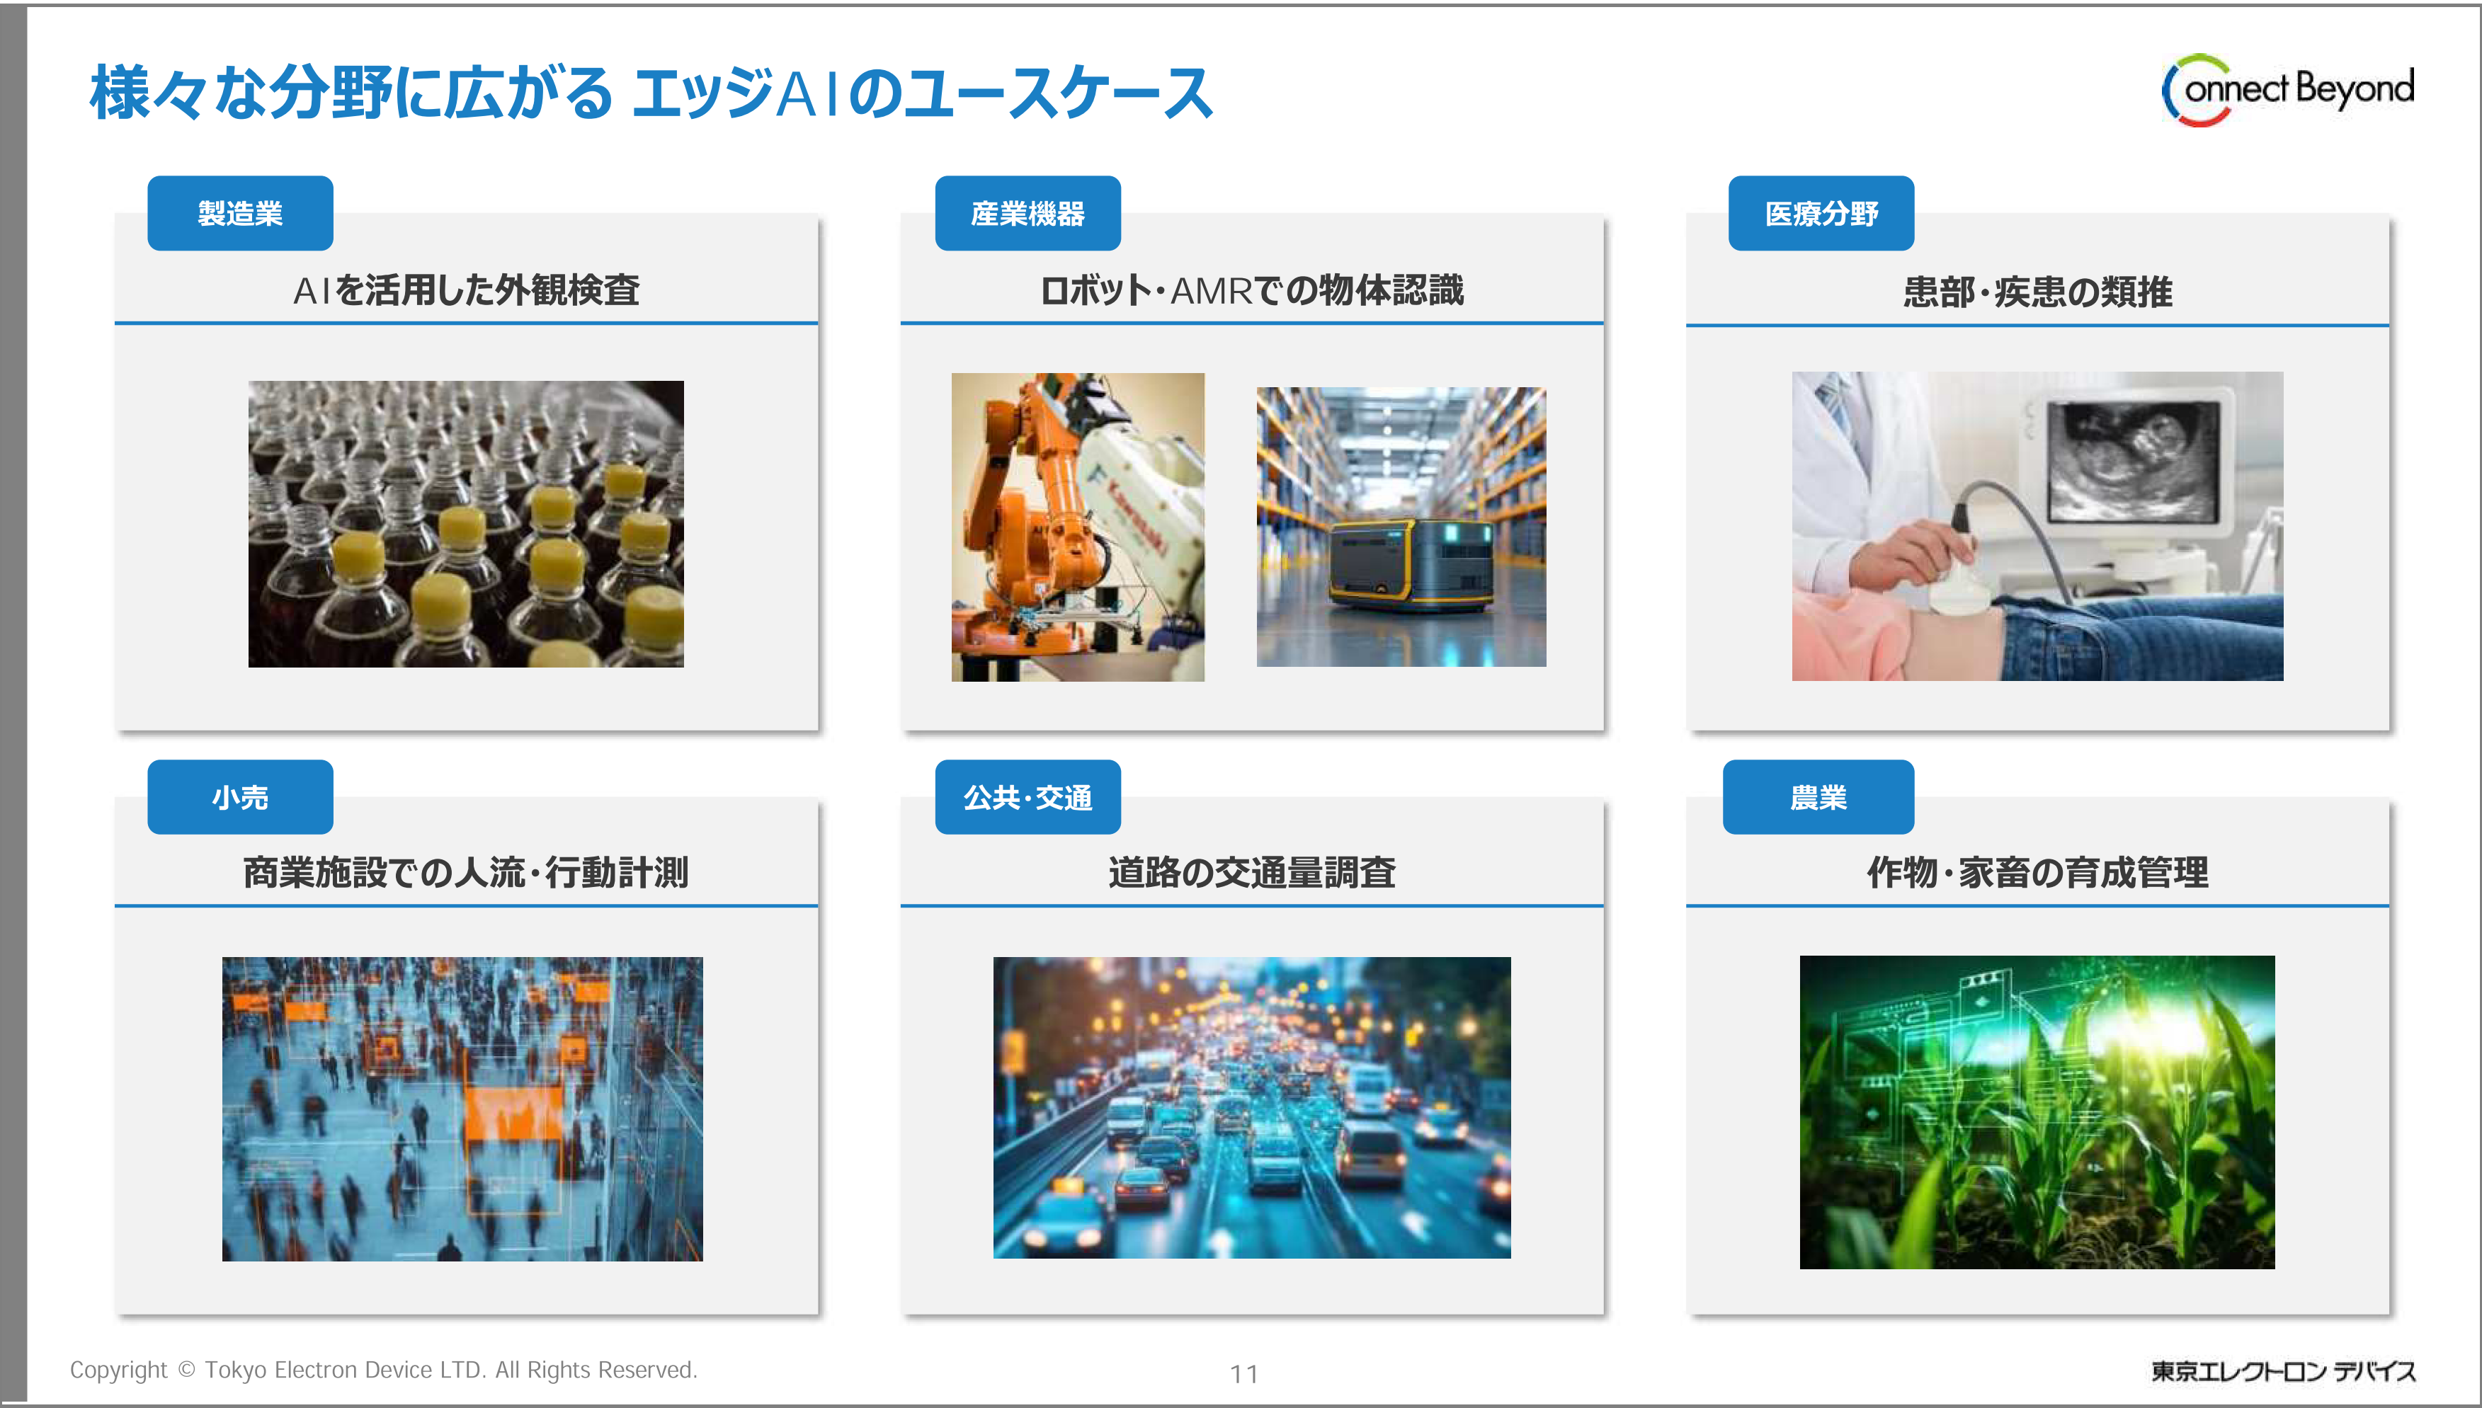
Task: Select the road traffic photo
Action: pos(1252,1107)
